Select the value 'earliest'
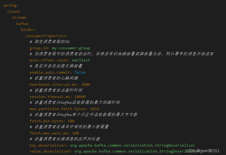This screenshot has width=226, height=155. click(x=81, y=60)
